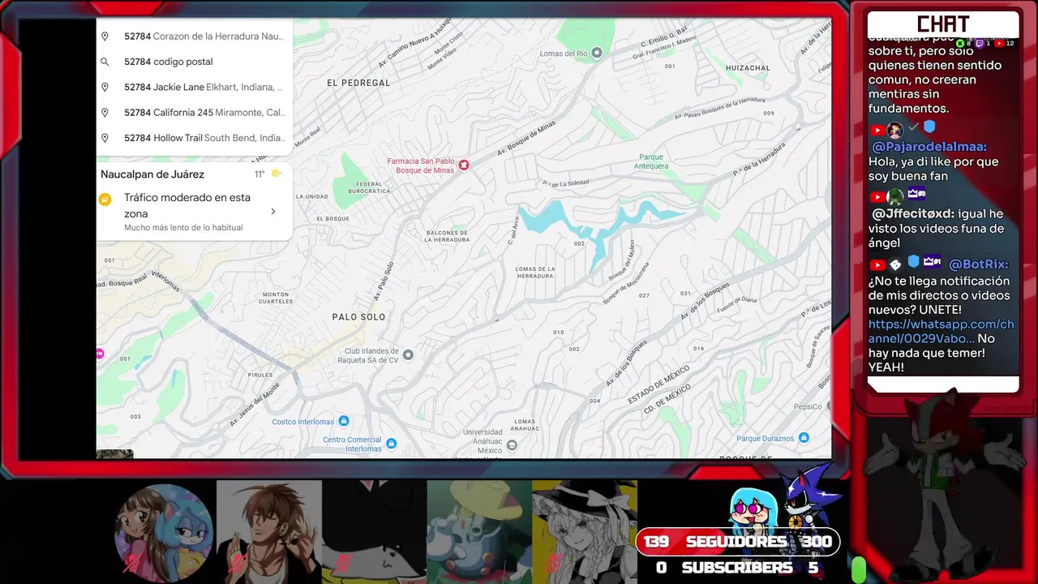Click the LOMAS ANAHUAC label
Image resolution: width=1038 pixels, height=584 pixels.
525,425
